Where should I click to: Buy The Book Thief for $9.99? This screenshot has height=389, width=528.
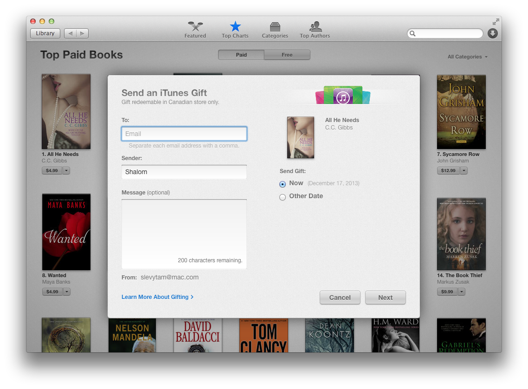click(x=448, y=292)
